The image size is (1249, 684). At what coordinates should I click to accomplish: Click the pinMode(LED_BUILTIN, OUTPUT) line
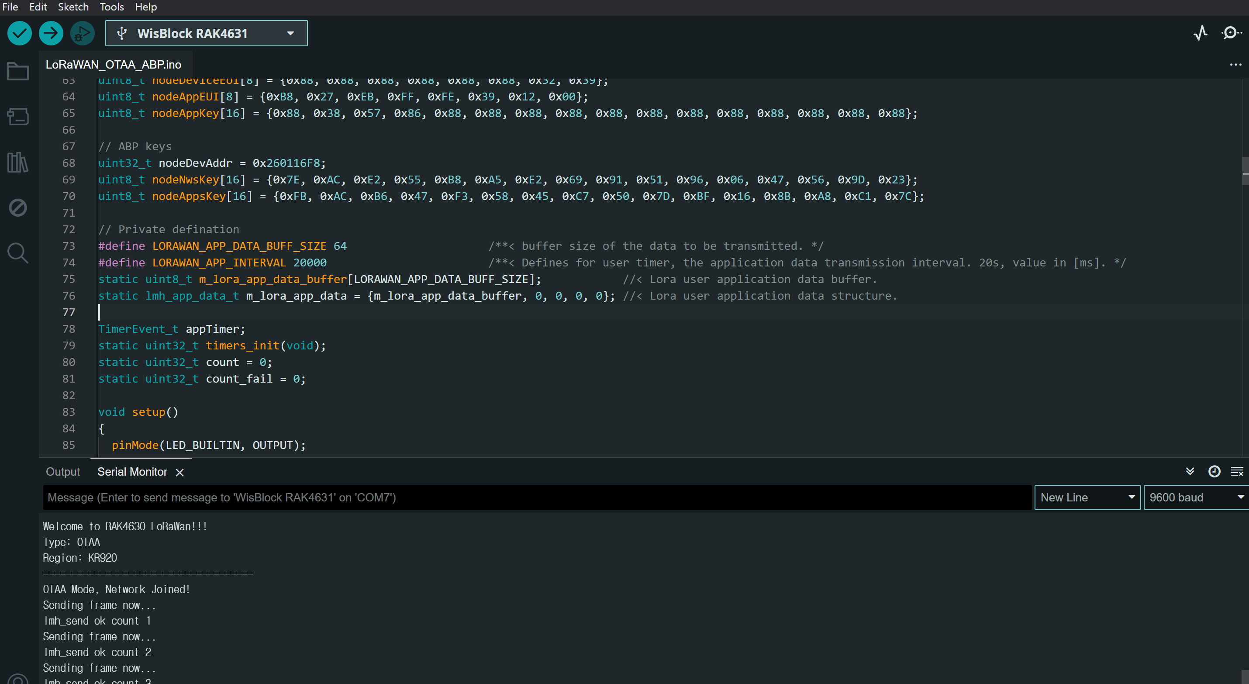point(208,446)
